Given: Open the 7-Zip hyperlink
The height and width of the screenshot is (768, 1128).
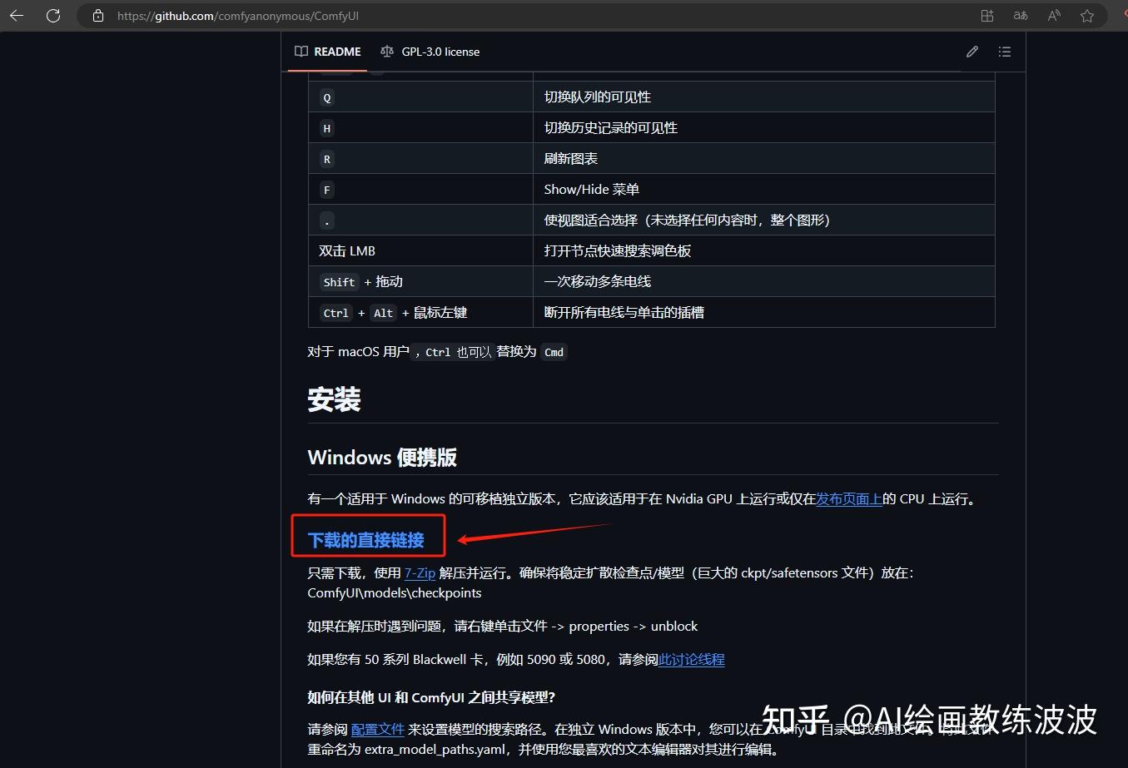Looking at the screenshot, I should coord(420,572).
